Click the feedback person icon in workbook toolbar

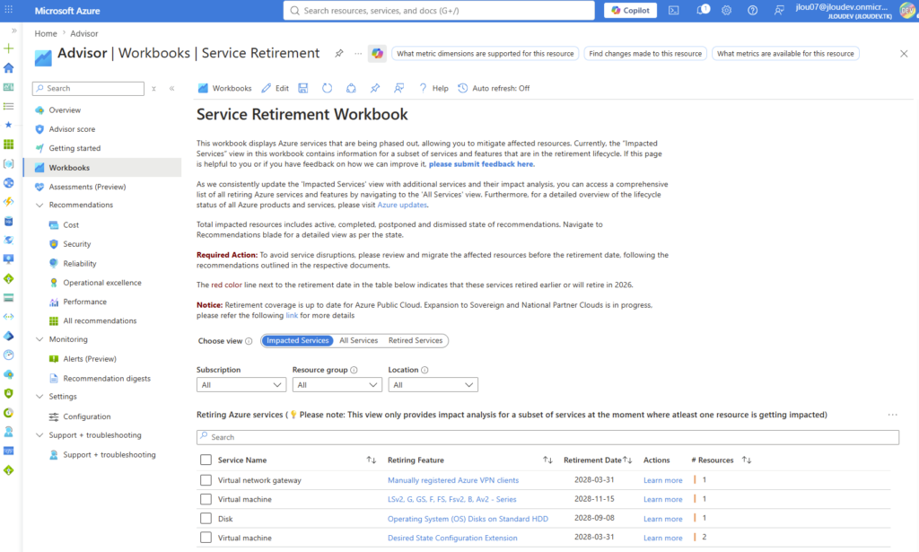tap(399, 88)
